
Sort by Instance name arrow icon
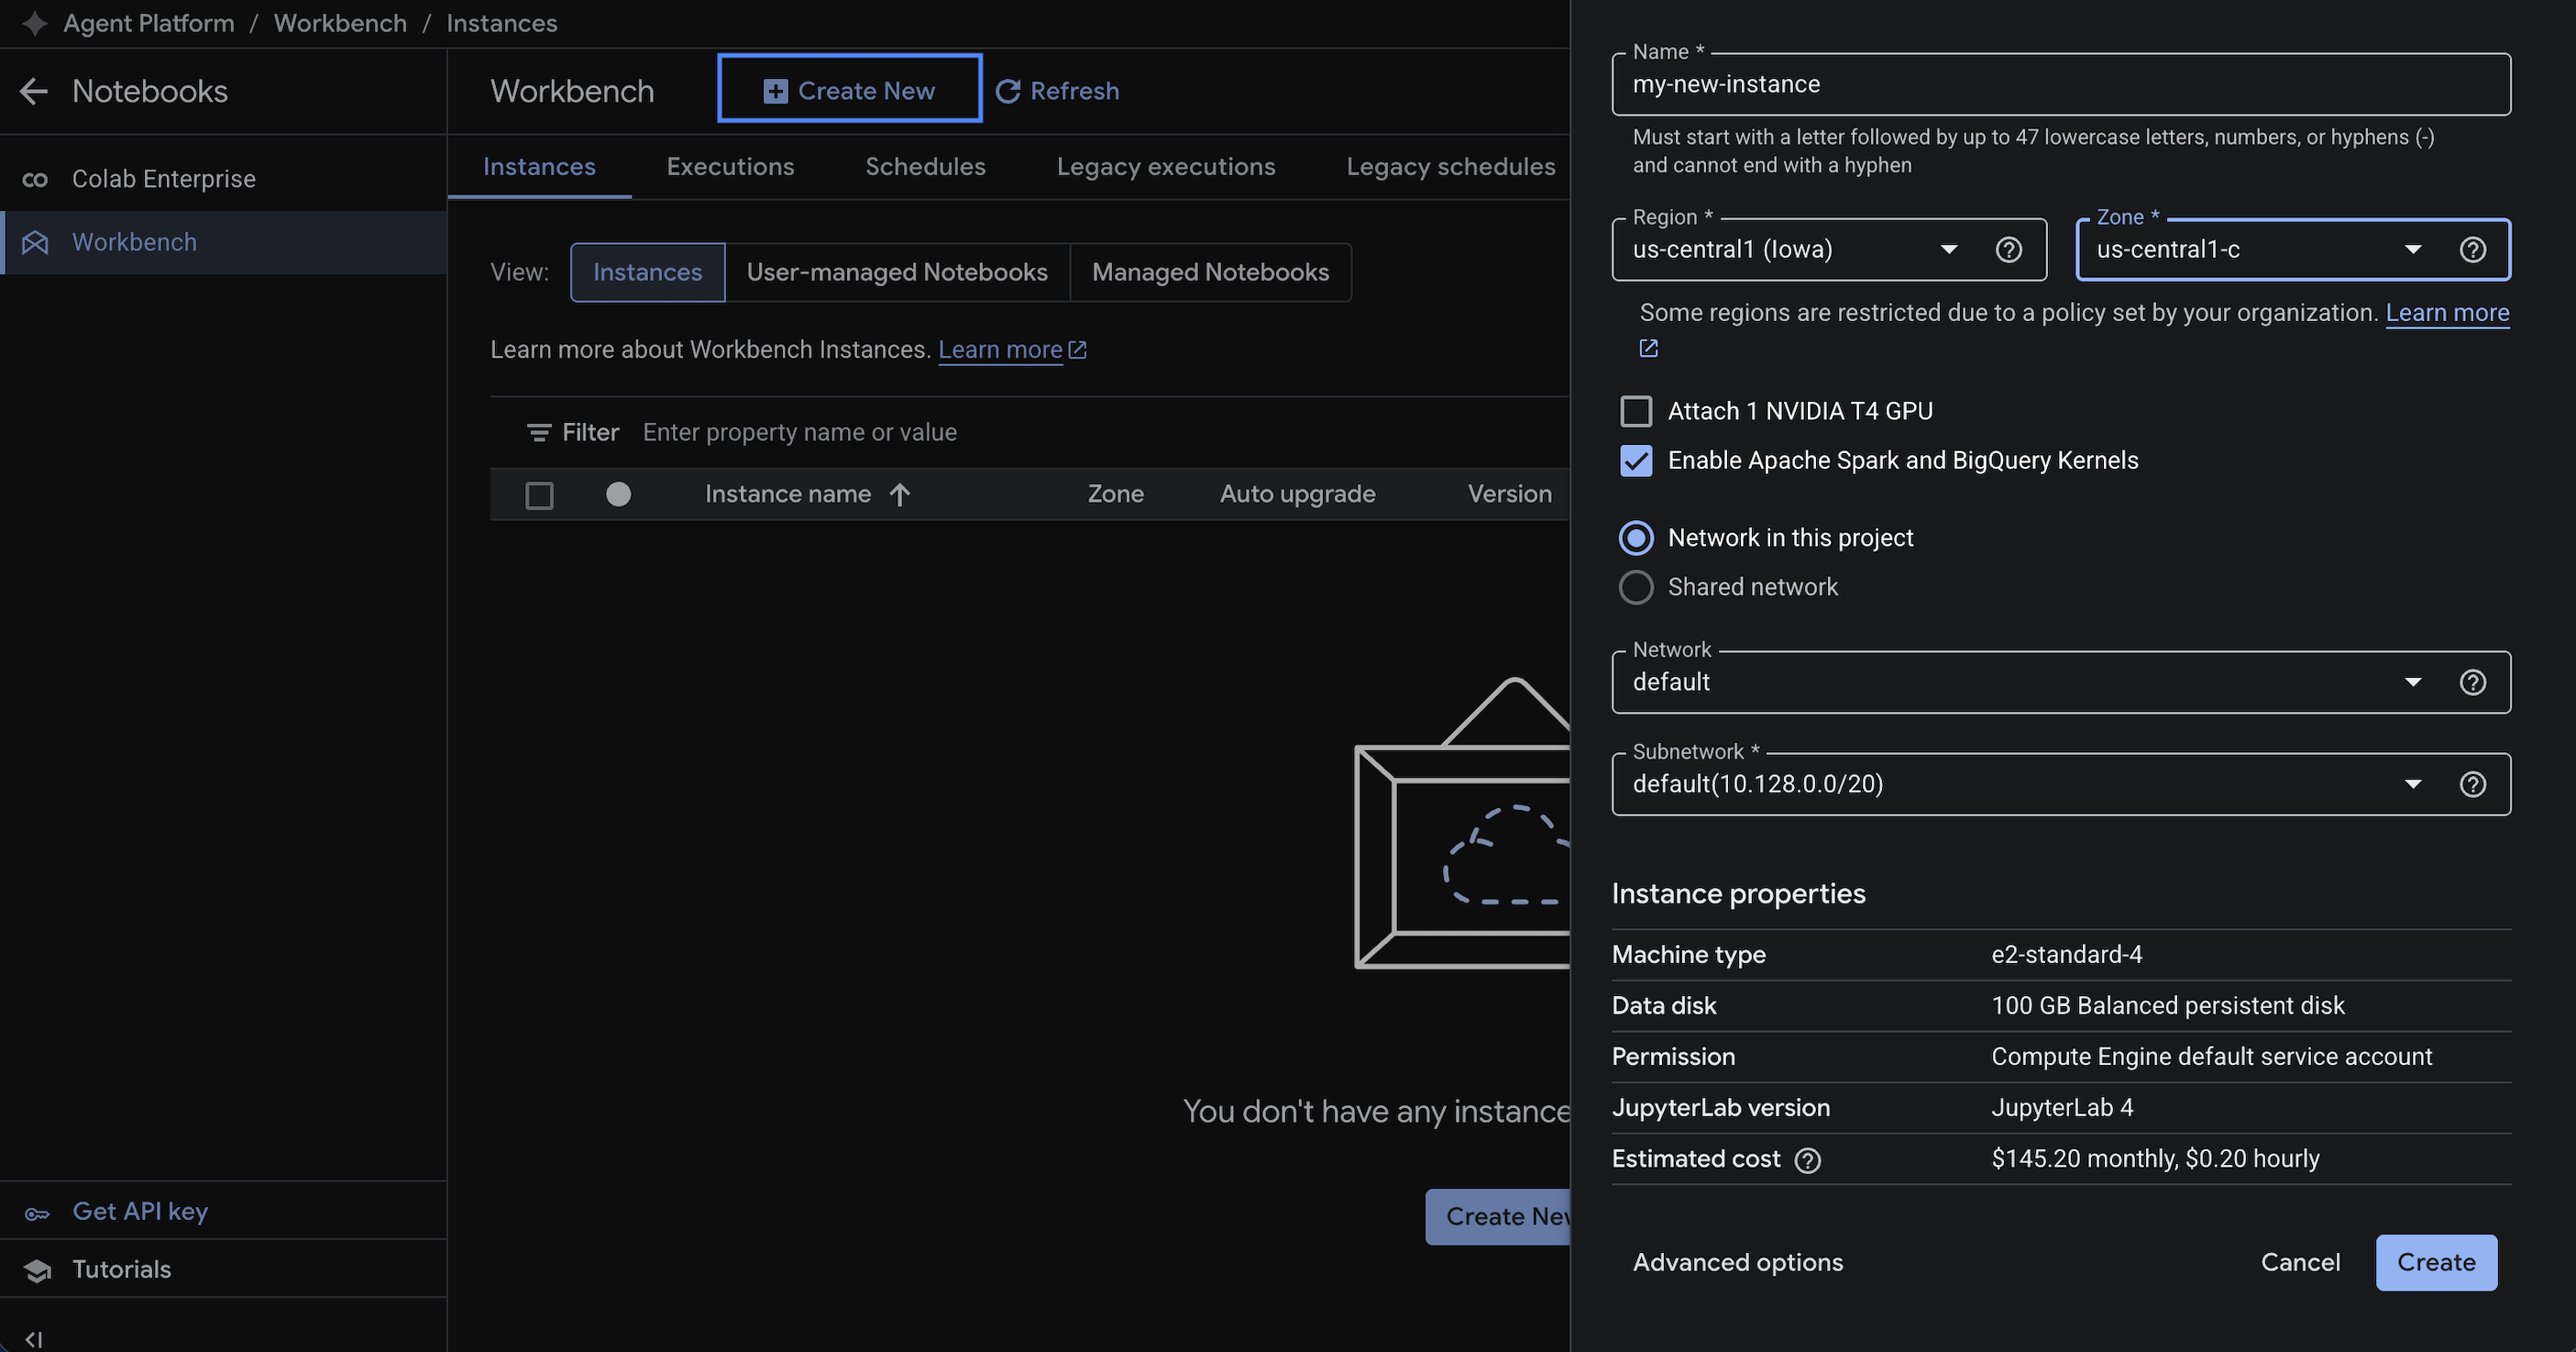point(900,494)
